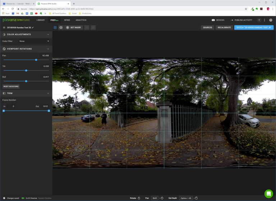Bookmark page with the star icon
Image resolution: width=276 pixels, height=201 pixels.
coord(246,9)
